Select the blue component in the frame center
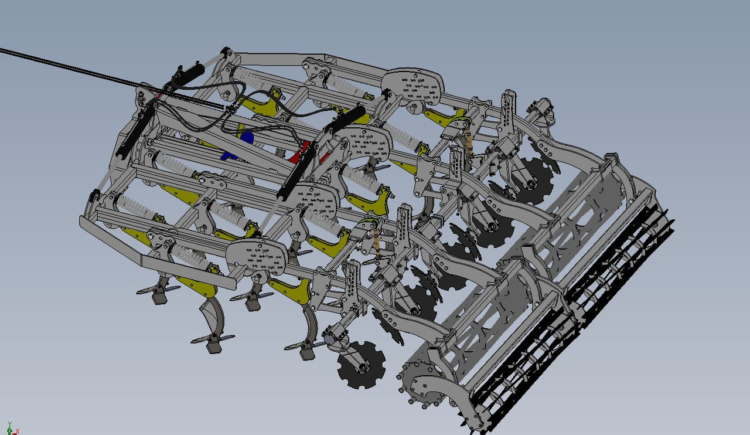This screenshot has width=750, height=435. [x=247, y=138]
